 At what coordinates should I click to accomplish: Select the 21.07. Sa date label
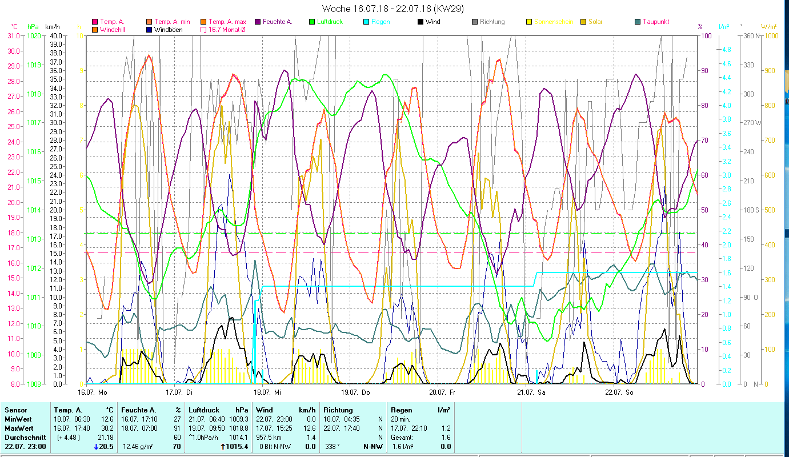(531, 392)
